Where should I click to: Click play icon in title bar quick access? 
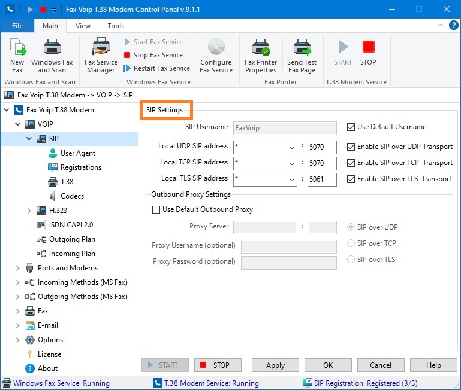(x=30, y=10)
